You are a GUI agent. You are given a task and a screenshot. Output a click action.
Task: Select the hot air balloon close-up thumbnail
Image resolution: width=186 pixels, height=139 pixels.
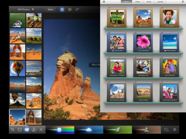point(18,68)
